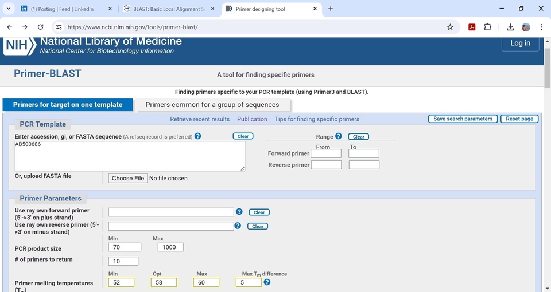The image size is (551, 292).
Task: Click the Reset page button
Action: (519, 119)
